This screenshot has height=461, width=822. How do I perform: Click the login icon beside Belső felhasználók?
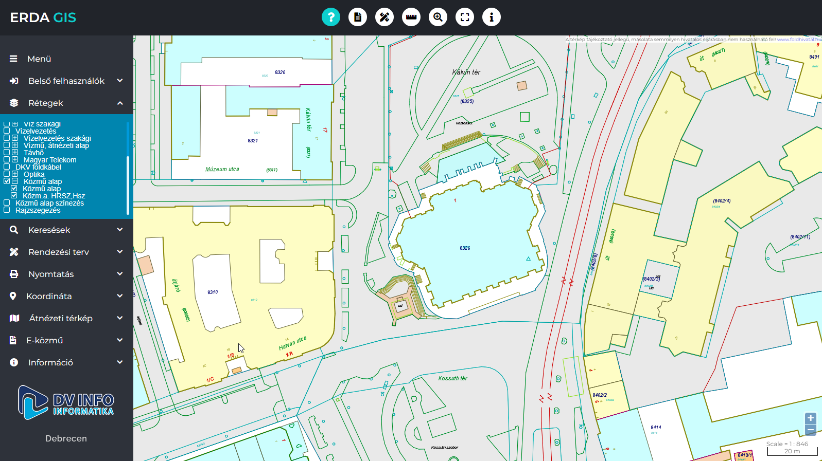coord(14,81)
